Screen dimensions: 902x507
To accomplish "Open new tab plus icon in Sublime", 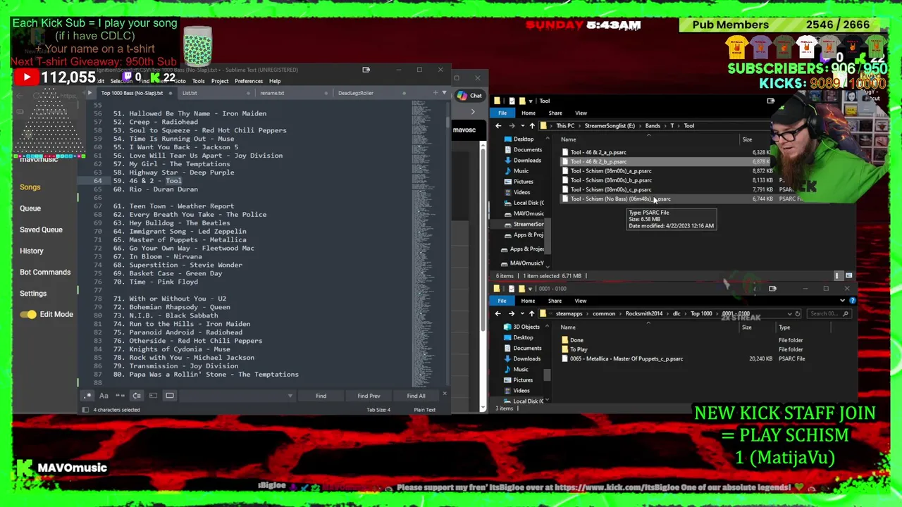I will coord(435,93).
